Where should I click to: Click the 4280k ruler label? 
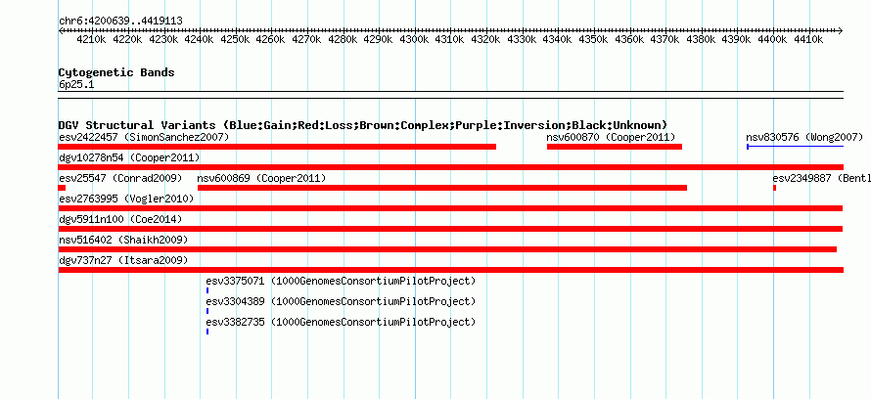344,40
